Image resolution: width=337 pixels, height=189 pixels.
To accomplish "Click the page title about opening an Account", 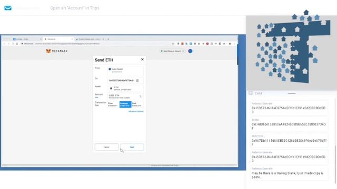I will pos(75,8).
